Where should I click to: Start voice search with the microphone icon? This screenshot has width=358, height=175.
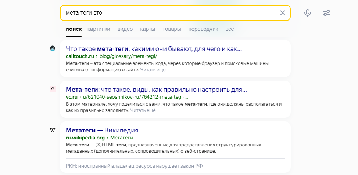click(x=308, y=13)
